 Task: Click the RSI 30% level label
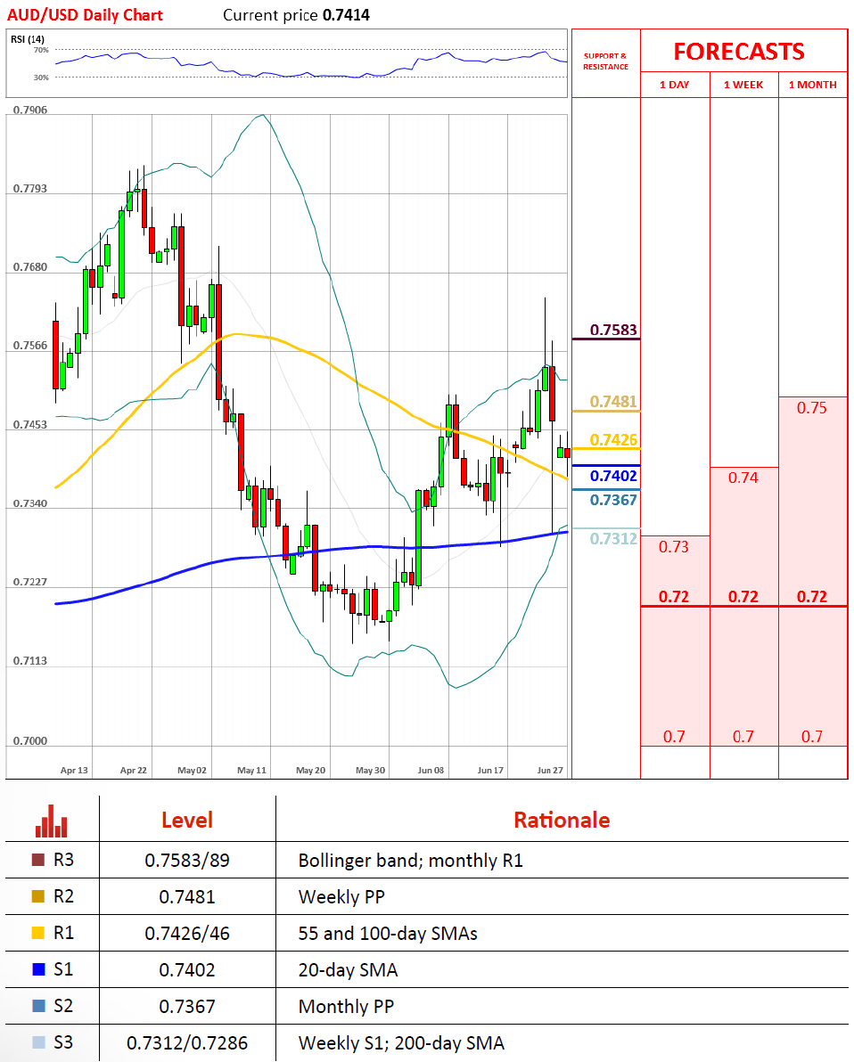click(x=41, y=78)
